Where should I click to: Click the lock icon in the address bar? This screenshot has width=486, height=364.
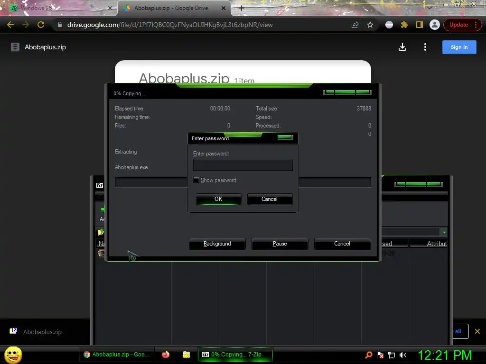tap(60, 25)
